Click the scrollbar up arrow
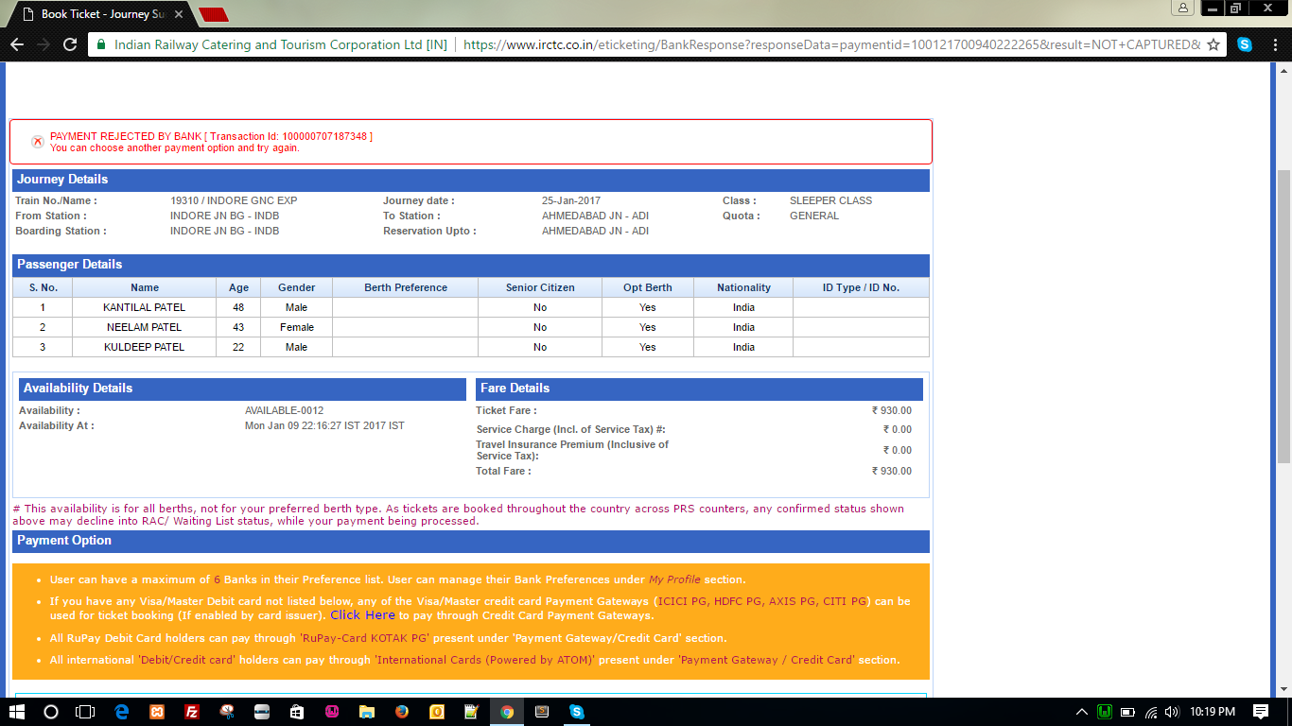The width and height of the screenshot is (1292, 726). coord(1283,69)
